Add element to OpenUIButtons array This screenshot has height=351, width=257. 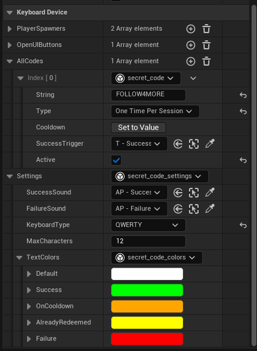191,45
